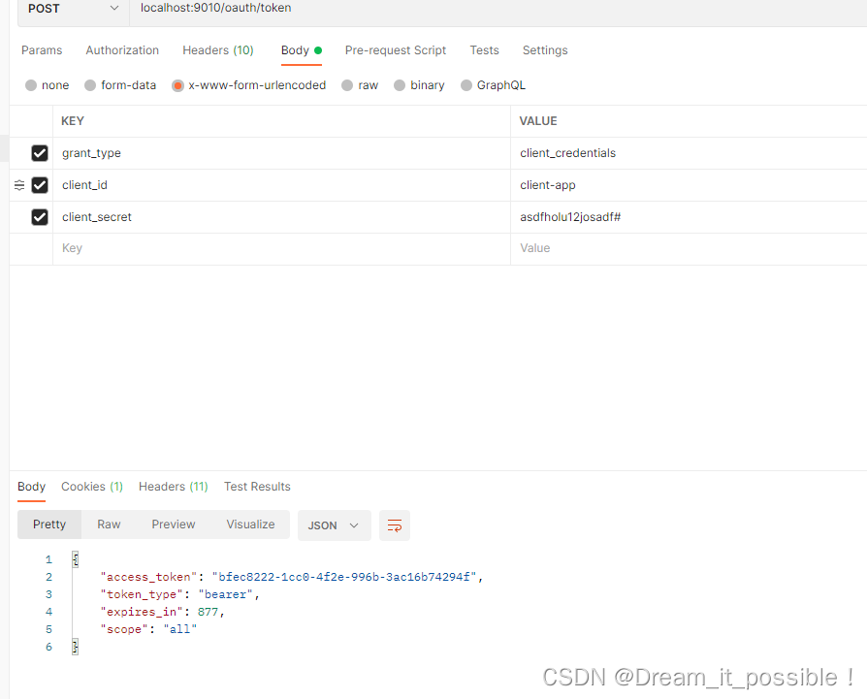This screenshot has height=699, width=867.
Task: Switch to response Body tab
Action: click(31, 487)
